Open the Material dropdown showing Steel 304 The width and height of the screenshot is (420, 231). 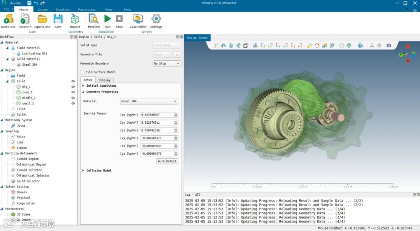pos(149,101)
